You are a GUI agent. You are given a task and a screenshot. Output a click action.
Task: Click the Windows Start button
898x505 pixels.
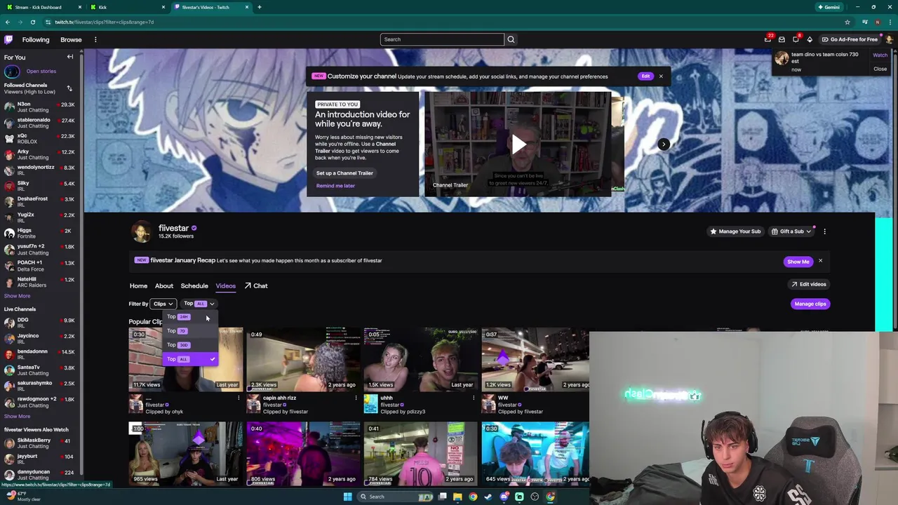click(347, 497)
